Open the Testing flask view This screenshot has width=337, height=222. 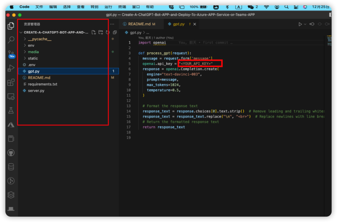tap(11, 111)
